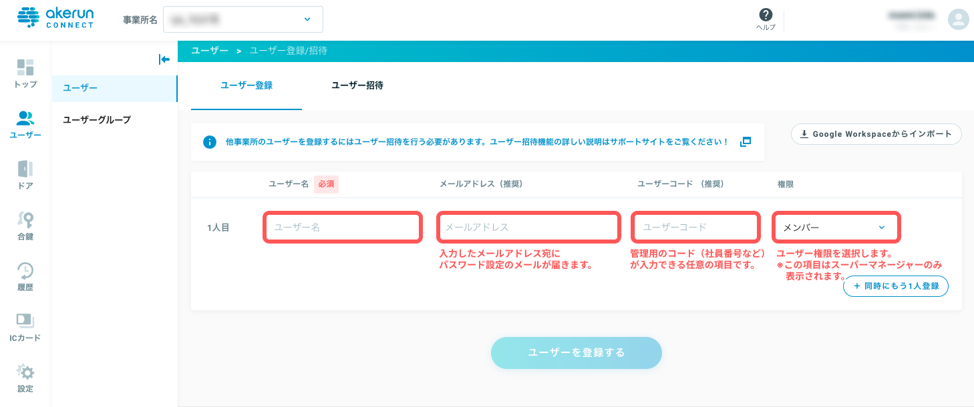
Task: Switch to the ユーザー招待 tab
Action: pyautogui.click(x=357, y=85)
